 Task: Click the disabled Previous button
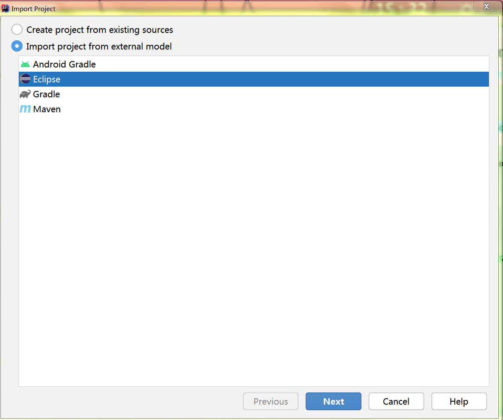pos(270,401)
